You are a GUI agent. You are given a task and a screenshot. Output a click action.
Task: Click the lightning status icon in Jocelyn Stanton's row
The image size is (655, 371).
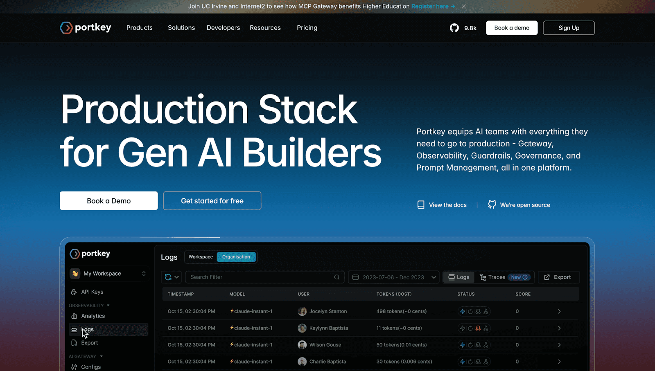[463, 311]
